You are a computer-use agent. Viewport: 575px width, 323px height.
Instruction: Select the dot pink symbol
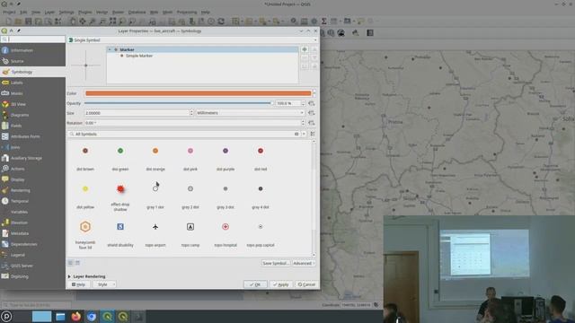click(x=190, y=151)
